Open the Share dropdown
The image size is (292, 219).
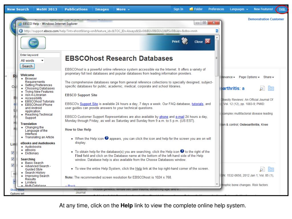tap(269, 77)
